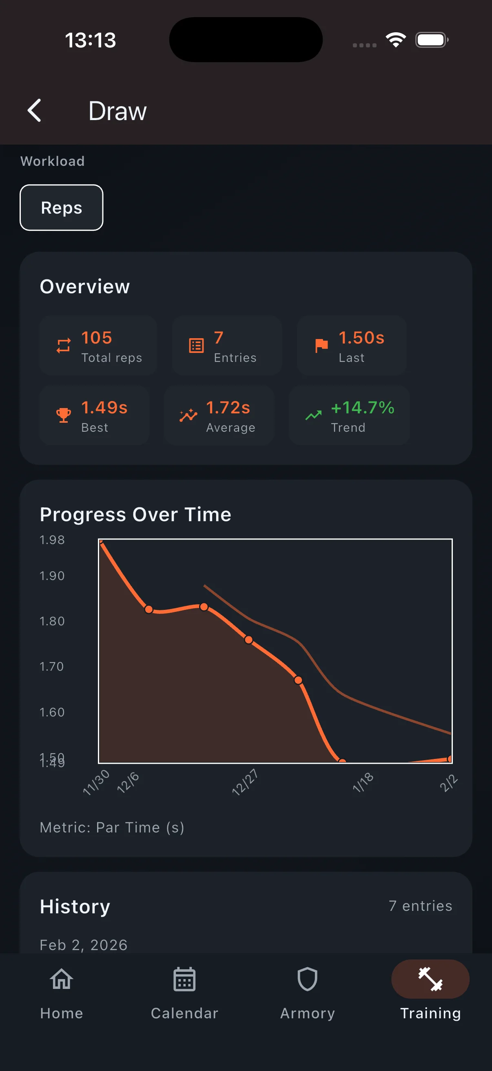The image size is (492, 1071).
Task: Click the repeat icon beside Total reps
Action: click(x=63, y=345)
